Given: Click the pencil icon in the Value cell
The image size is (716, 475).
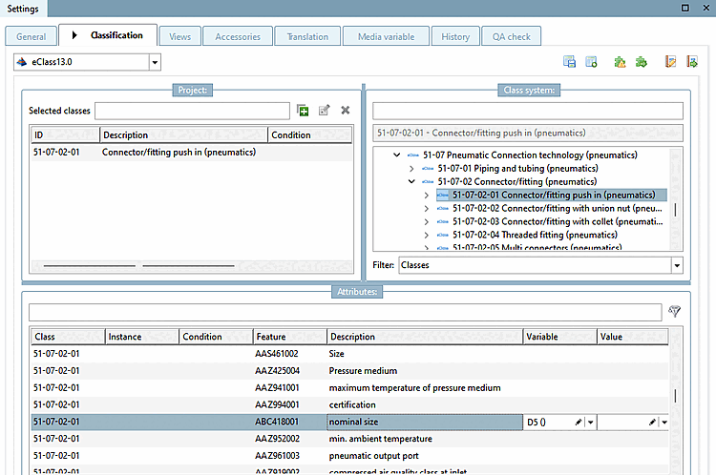Looking at the screenshot, I should click(x=652, y=422).
